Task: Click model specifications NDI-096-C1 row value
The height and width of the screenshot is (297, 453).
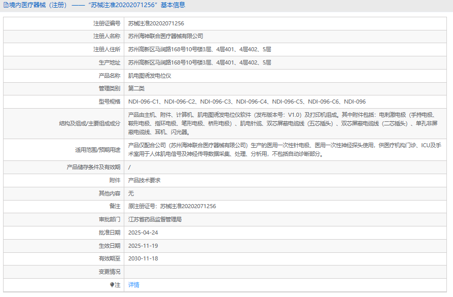Action: coord(247,102)
